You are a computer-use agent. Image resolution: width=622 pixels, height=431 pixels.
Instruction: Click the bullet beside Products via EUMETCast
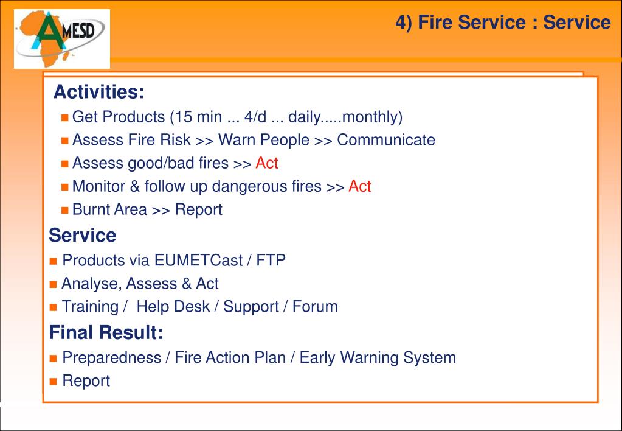tap(53, 261)
